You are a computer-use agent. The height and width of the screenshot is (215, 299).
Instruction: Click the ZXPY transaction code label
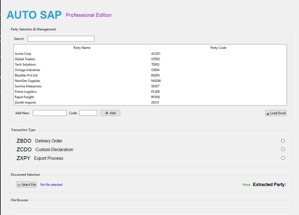point(23,158)
